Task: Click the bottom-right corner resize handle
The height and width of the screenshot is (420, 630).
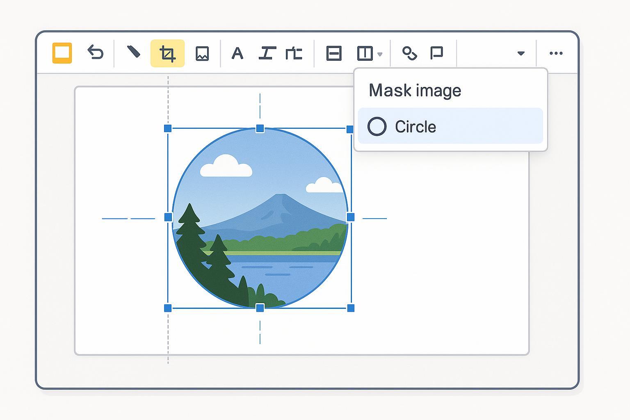Action: pyautogui.click(x=351, y=308)
